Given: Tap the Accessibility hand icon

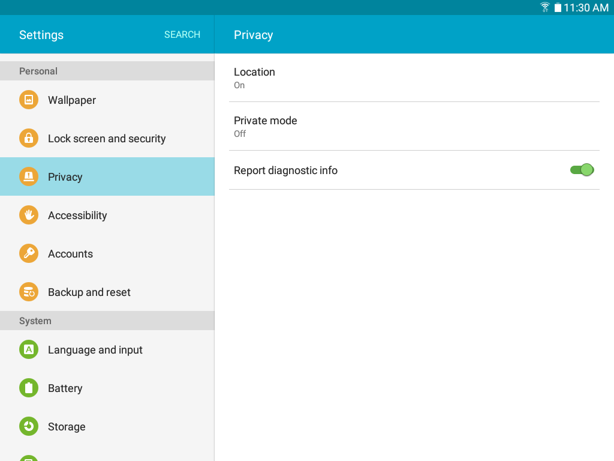Looking at the screenshot, I should coord(29,215).
